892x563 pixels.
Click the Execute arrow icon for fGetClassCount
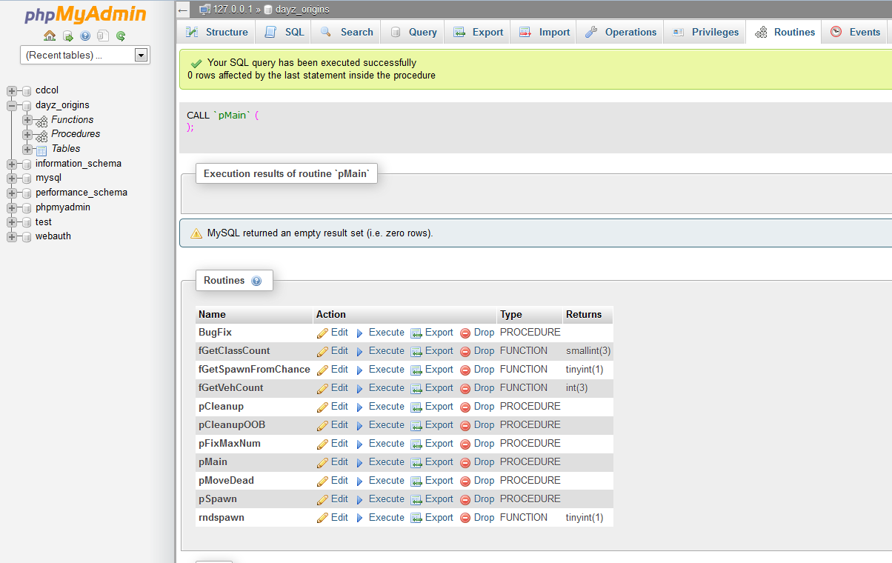pos(360,352)
